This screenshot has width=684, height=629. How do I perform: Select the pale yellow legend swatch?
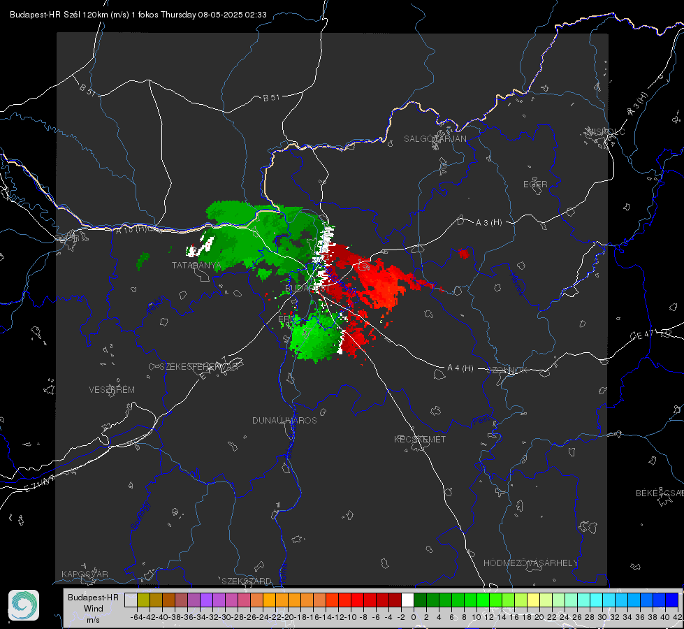(x=533, y=600)
